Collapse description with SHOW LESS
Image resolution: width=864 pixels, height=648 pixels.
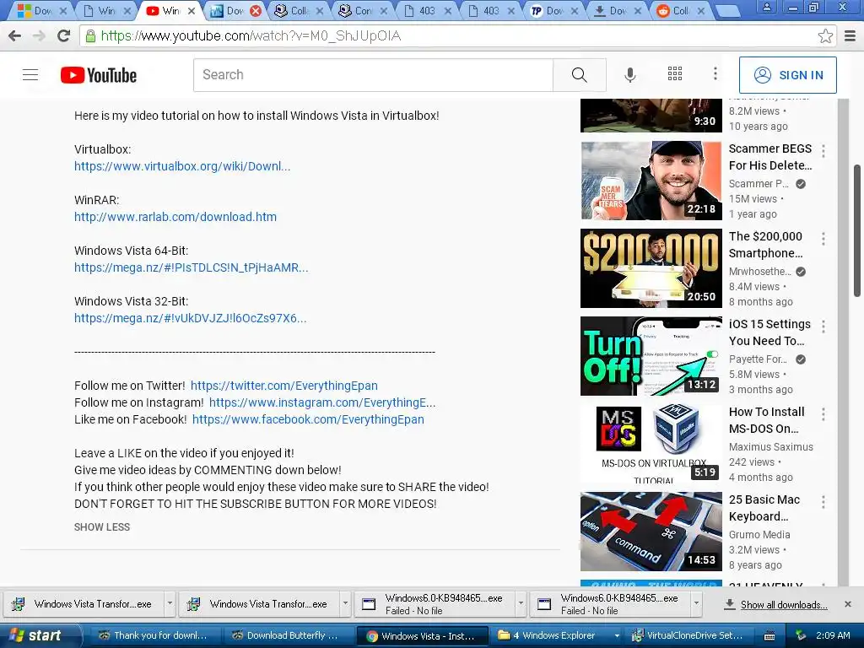[102, 526]
